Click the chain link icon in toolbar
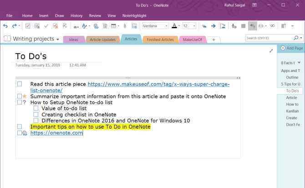This screenshot has height=188, width=305. (272, 26)
